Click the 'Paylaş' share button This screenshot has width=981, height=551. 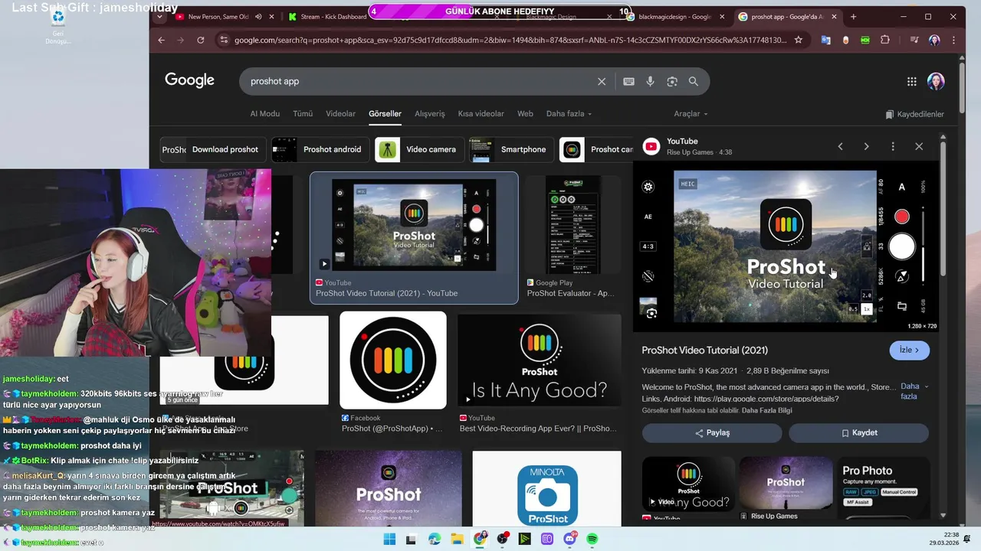click(x=712, y=432)
